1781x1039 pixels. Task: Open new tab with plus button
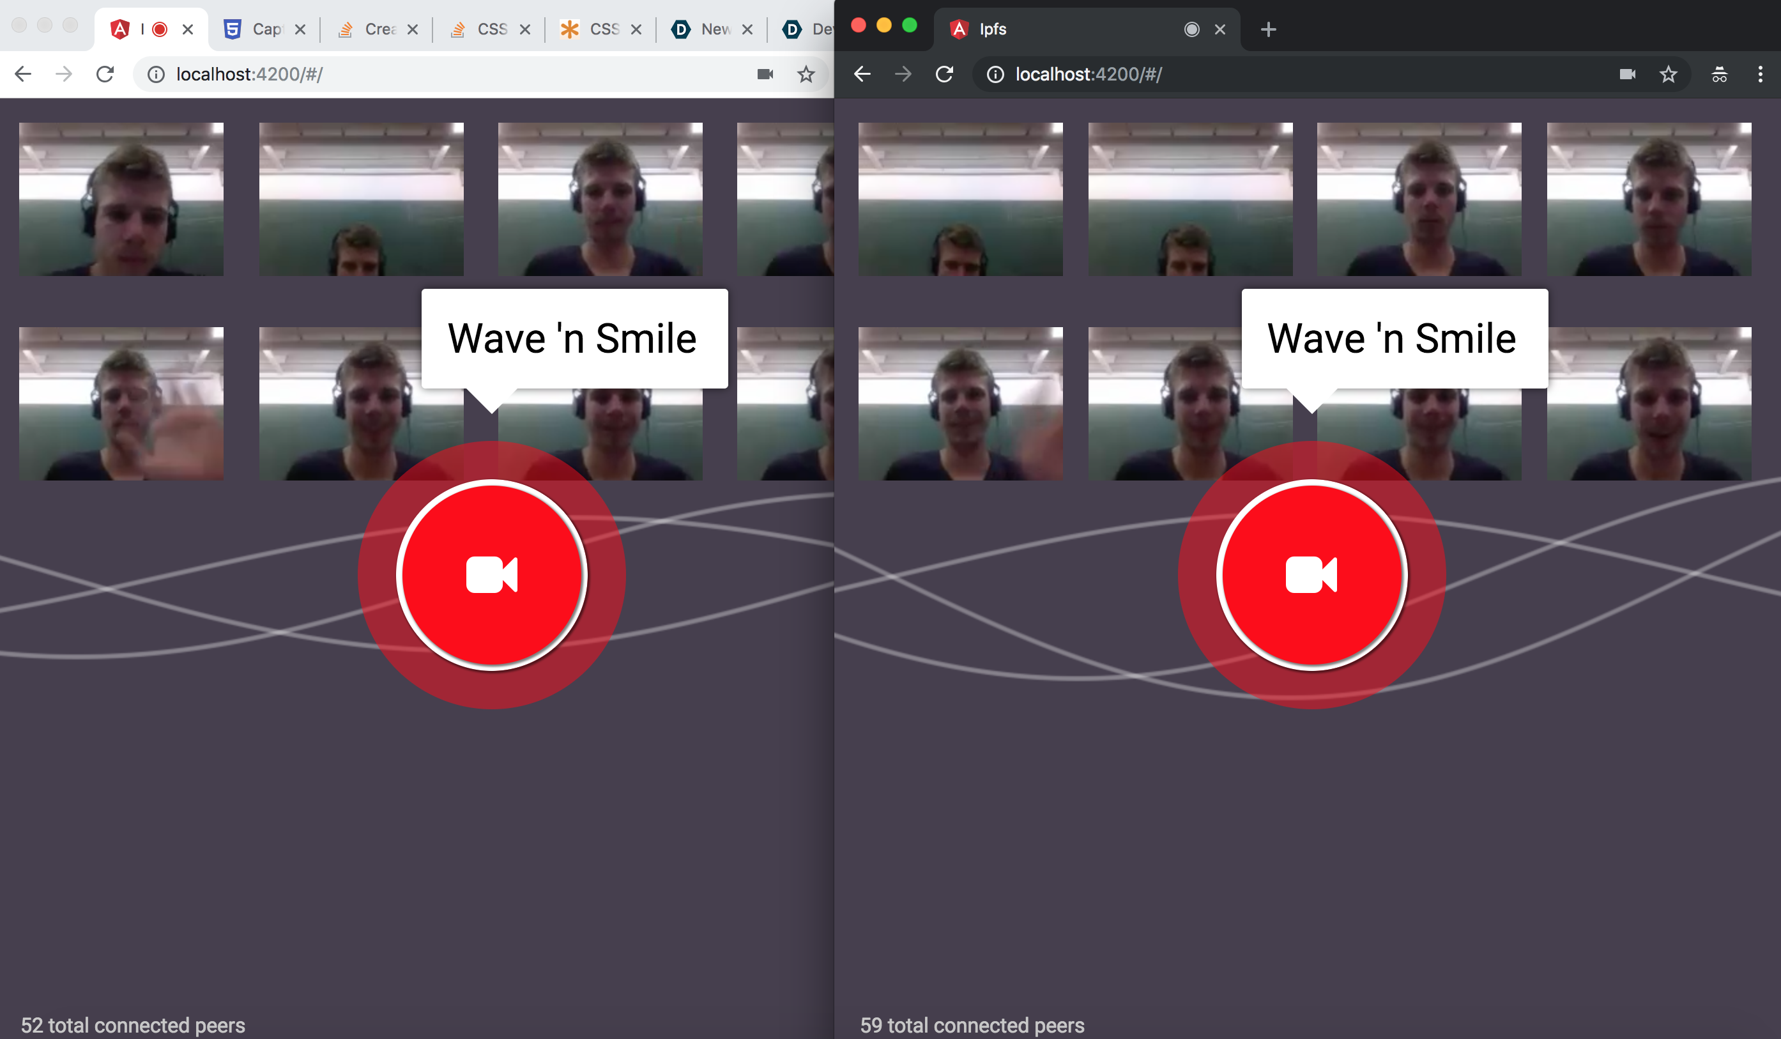(x=1268, y=29)
